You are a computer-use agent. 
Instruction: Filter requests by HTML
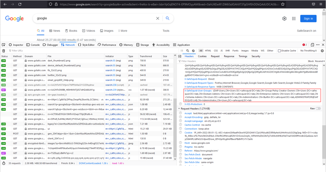click(x=208, y=51)
